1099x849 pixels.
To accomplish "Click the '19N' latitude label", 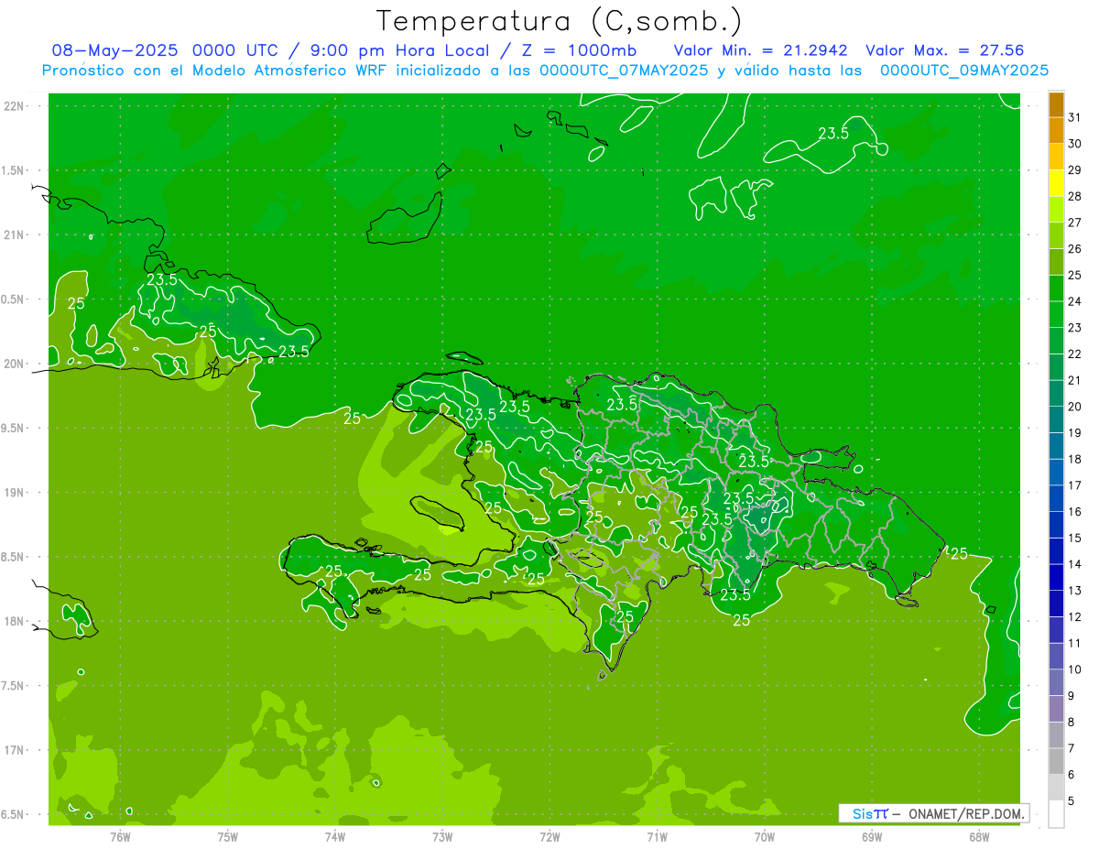I will tap(15, 493).
